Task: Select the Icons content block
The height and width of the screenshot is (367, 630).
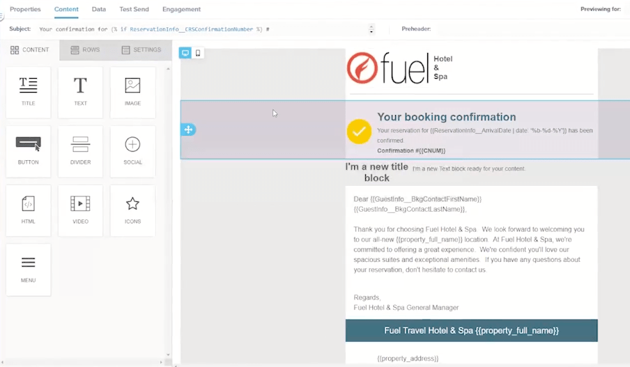Action: [132, 210]
